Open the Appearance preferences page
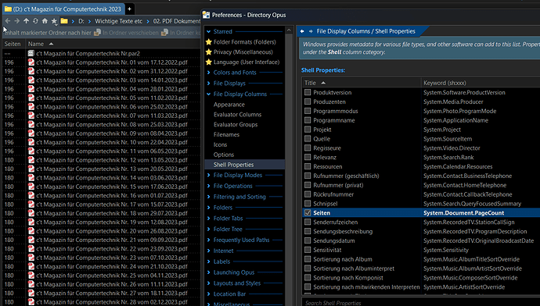This screenshot has width=540, height=306. (x=229, y=105)
